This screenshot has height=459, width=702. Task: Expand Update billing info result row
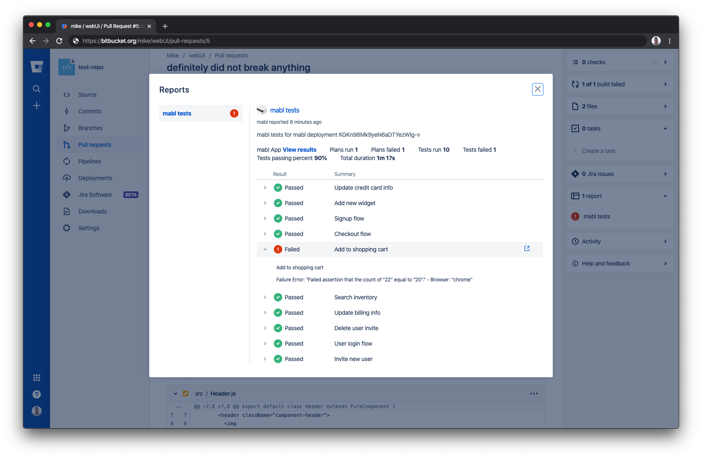(265, 313)
